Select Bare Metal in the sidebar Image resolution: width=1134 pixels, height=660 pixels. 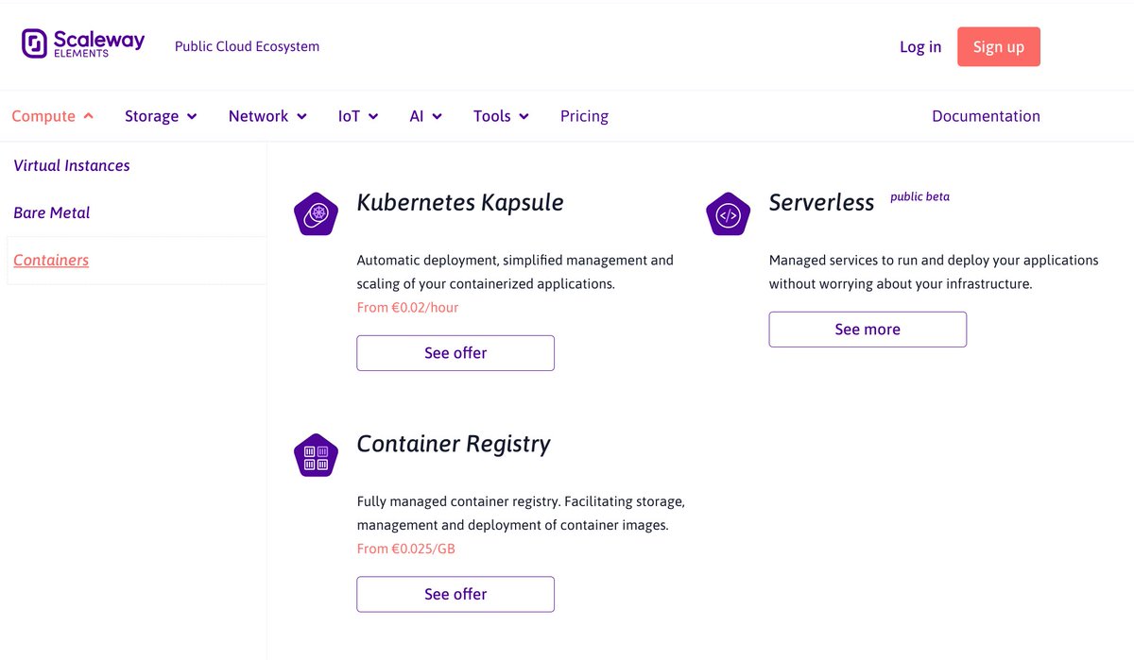[x=52, y=212]
